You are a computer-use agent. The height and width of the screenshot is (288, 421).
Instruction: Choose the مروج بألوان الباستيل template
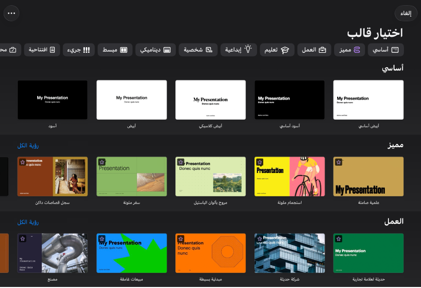tap(210, 177)
